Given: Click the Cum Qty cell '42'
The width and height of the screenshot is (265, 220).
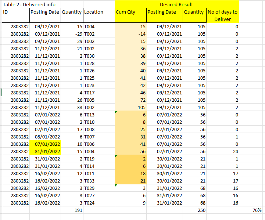Looking at the screenshot, I should pos(130,85).
